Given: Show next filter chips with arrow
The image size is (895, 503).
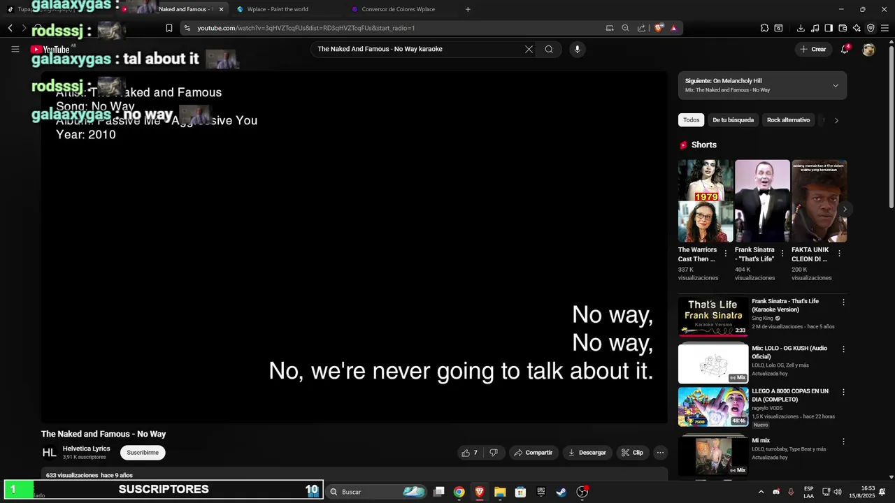Looking at the screenshot, I should pos(836,120).
